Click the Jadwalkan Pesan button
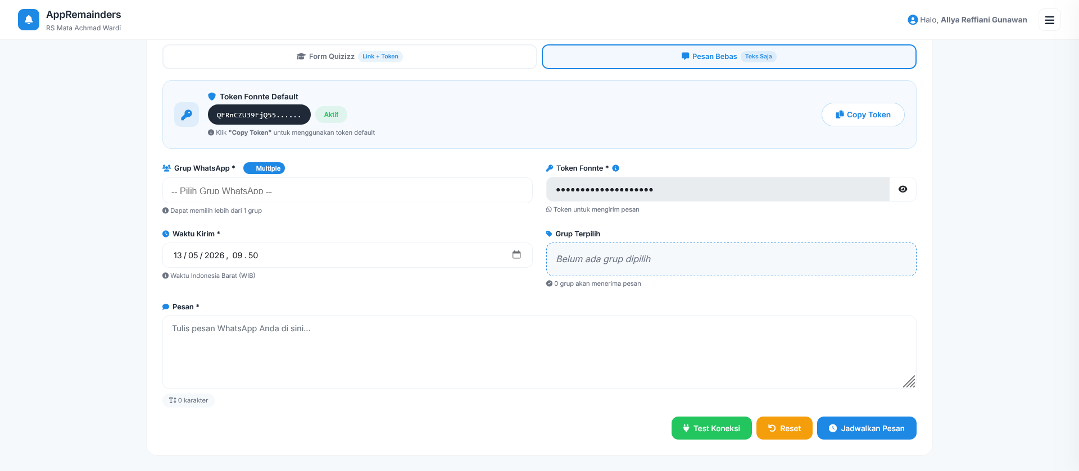This screenshot has height=471, width=1079. click(x=867, y=428)
